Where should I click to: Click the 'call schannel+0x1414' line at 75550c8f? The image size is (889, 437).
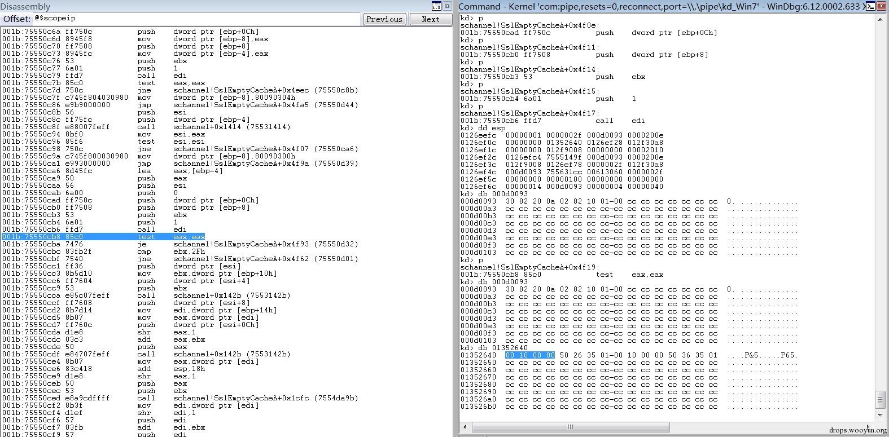tap(146, 127)
